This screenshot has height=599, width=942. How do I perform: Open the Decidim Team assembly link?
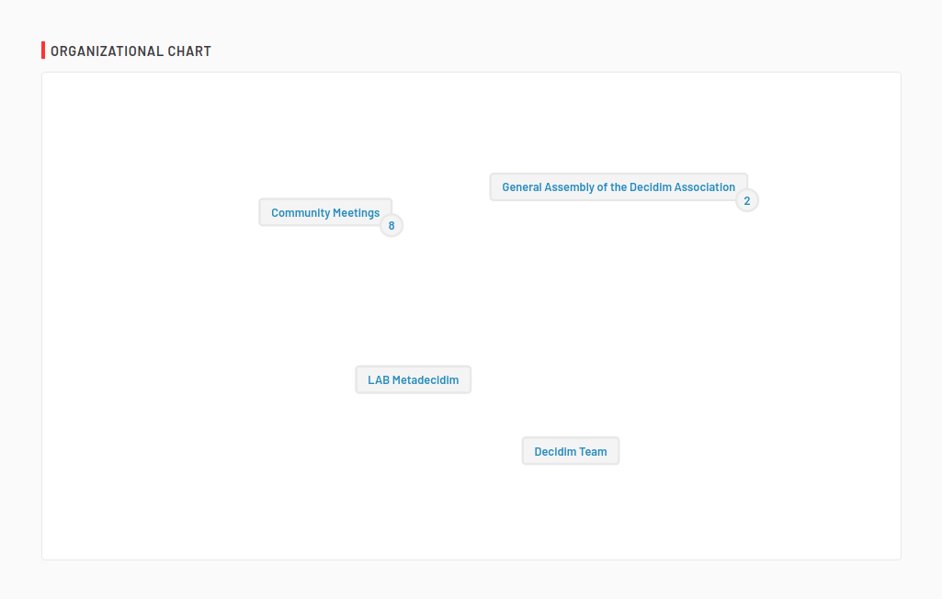click(571, 452)
